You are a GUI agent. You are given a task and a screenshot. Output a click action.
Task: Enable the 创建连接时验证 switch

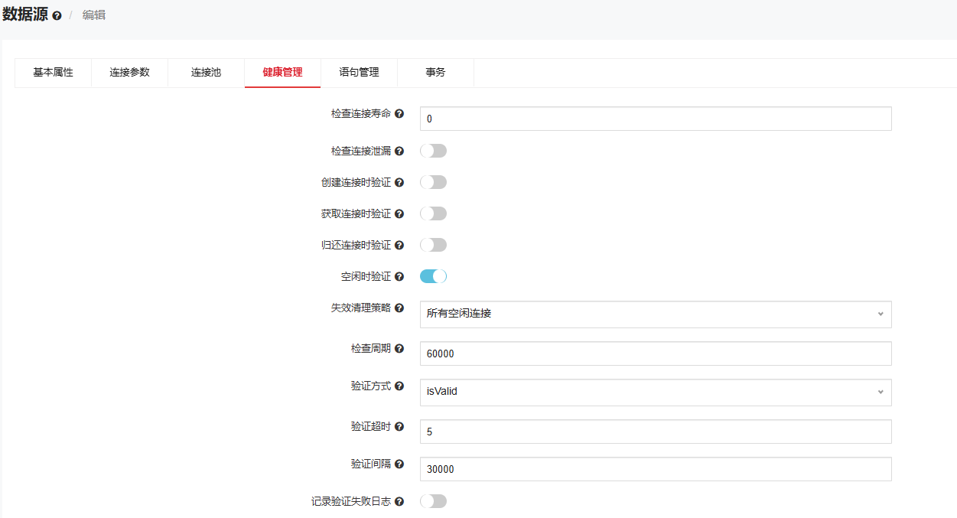[x=433, y=182]
